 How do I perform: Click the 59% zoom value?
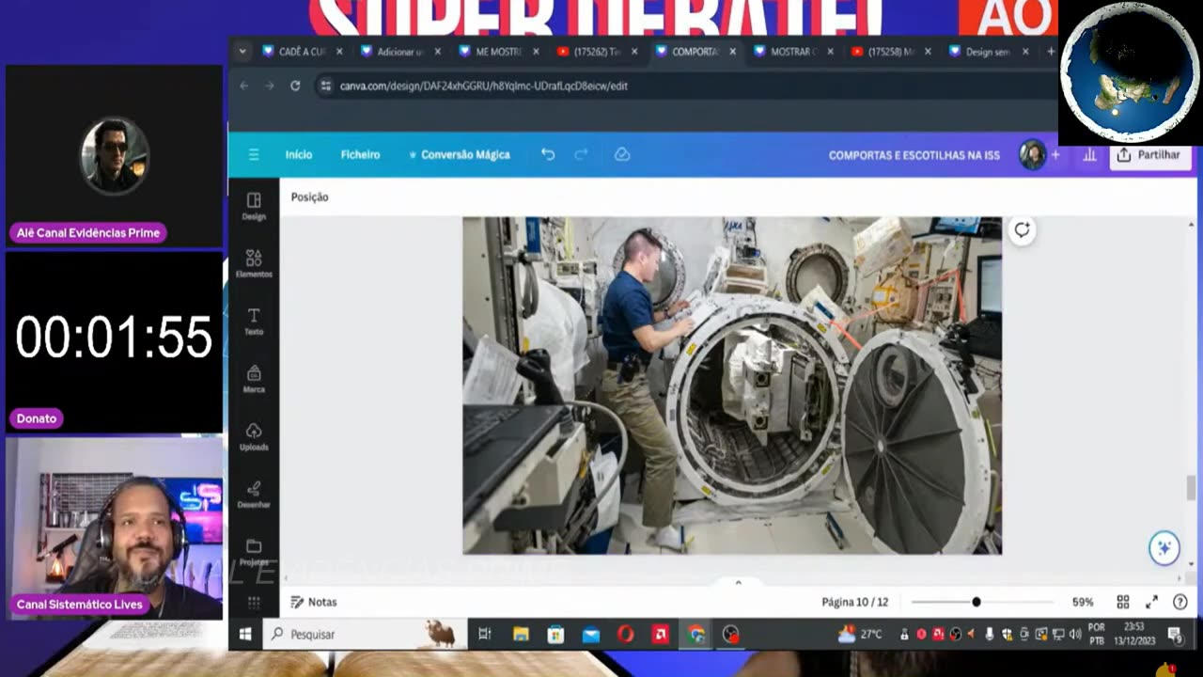[x=1083, y=602]
